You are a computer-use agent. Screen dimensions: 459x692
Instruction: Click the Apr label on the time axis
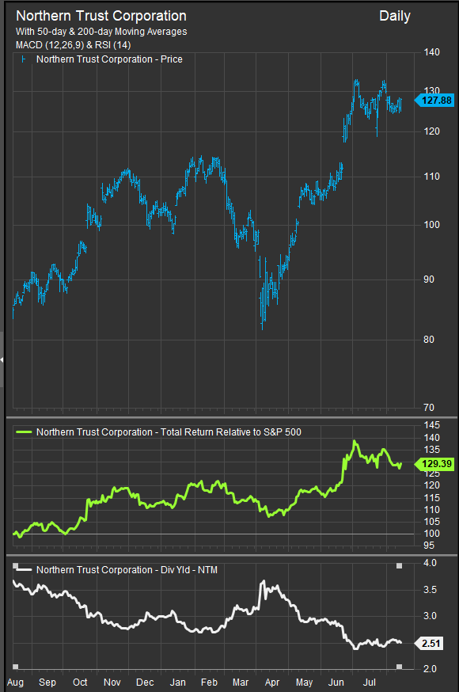272,682
